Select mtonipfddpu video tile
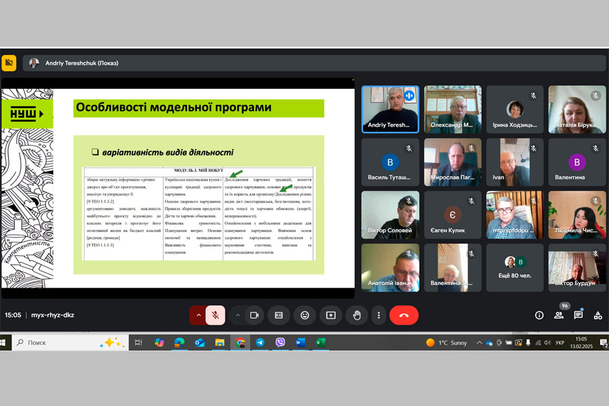 point(515,215)
